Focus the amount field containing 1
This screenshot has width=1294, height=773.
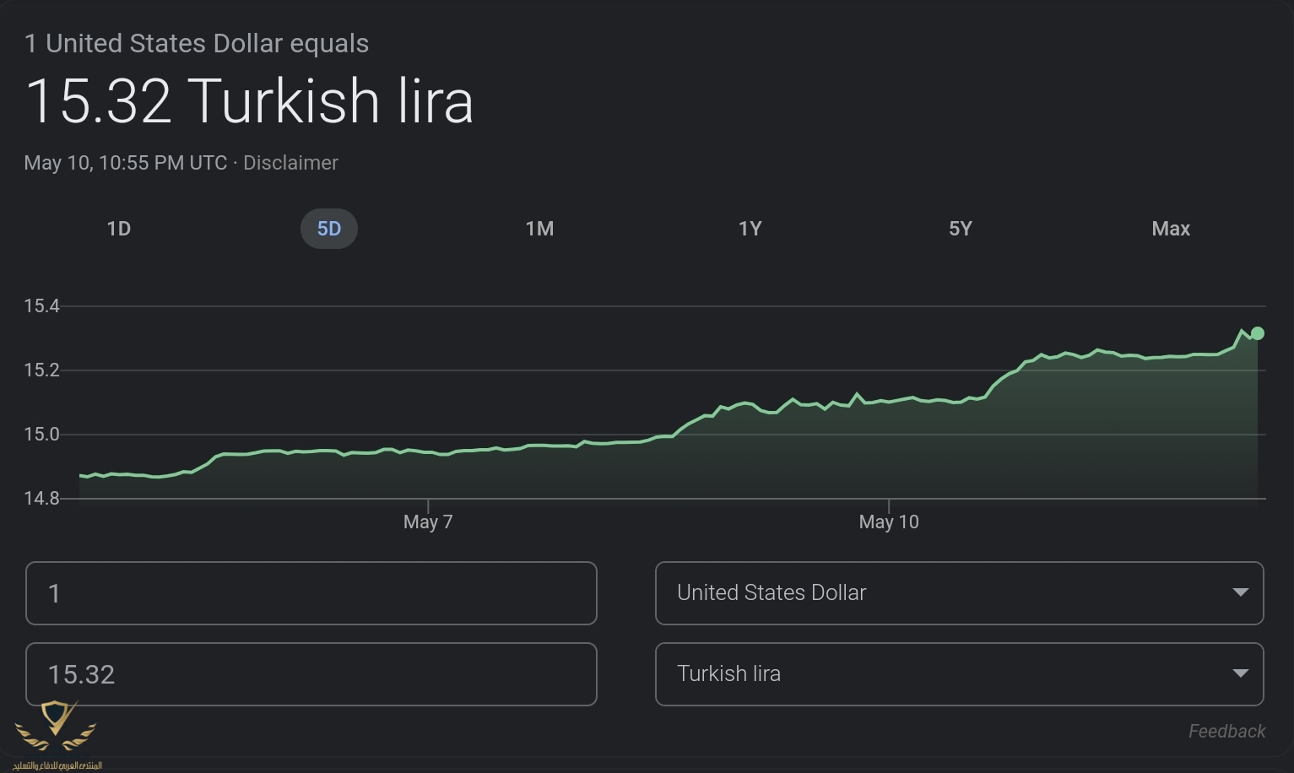pyautogui.click(x=311, y=593)
